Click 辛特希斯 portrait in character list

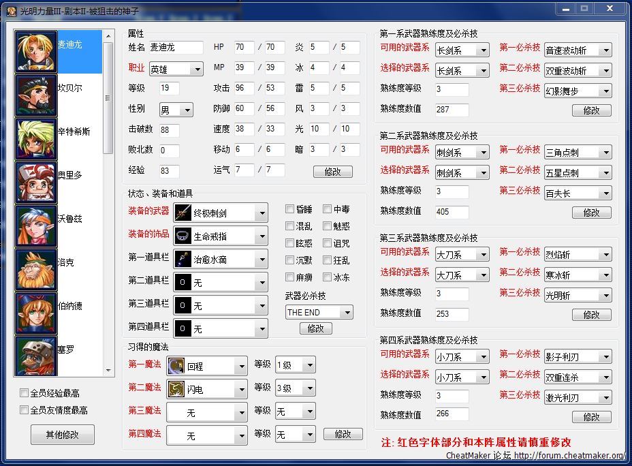click(35, 139)
